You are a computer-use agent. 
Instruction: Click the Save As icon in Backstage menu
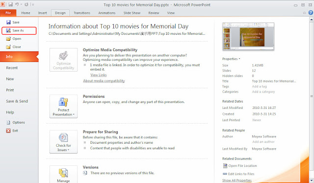pos(8,30)
